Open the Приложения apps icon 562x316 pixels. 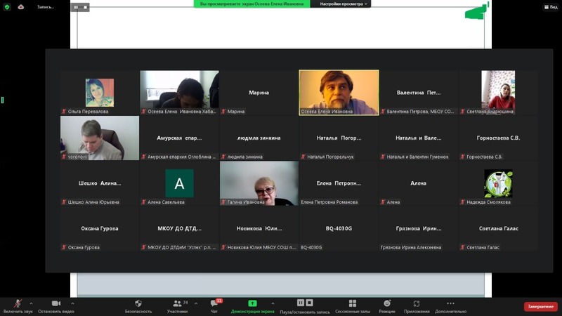[417, 305]
